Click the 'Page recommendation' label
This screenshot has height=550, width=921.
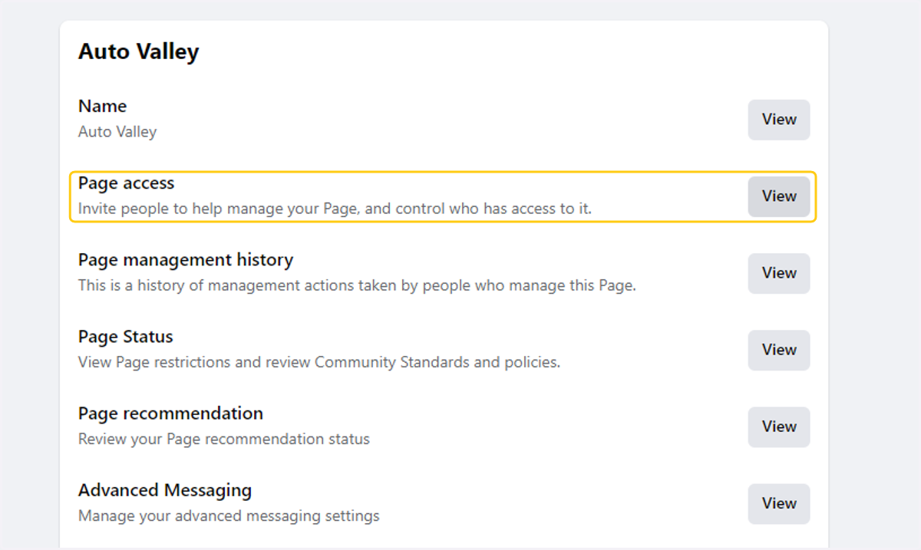(170, 413)
